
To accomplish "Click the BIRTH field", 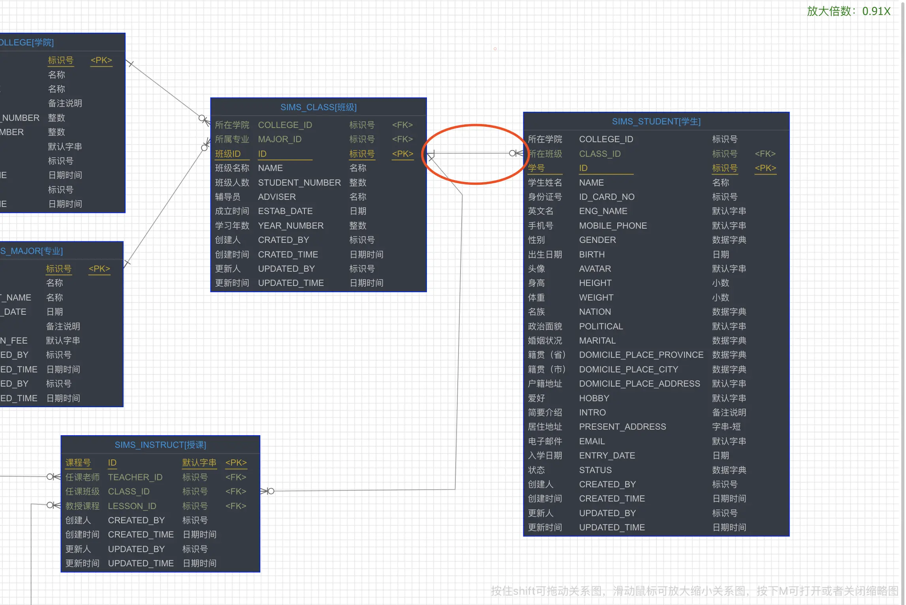I will [x=592, y=254].
